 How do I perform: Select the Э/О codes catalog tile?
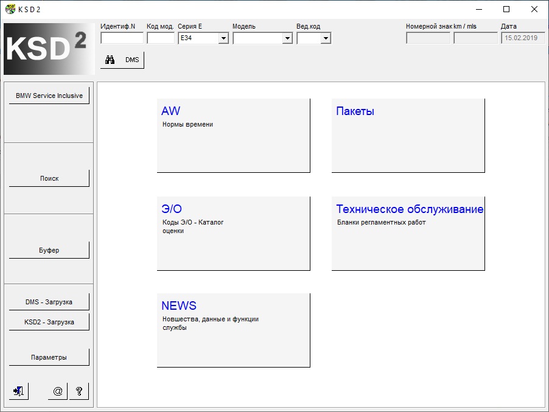click(x=233, y=233)
